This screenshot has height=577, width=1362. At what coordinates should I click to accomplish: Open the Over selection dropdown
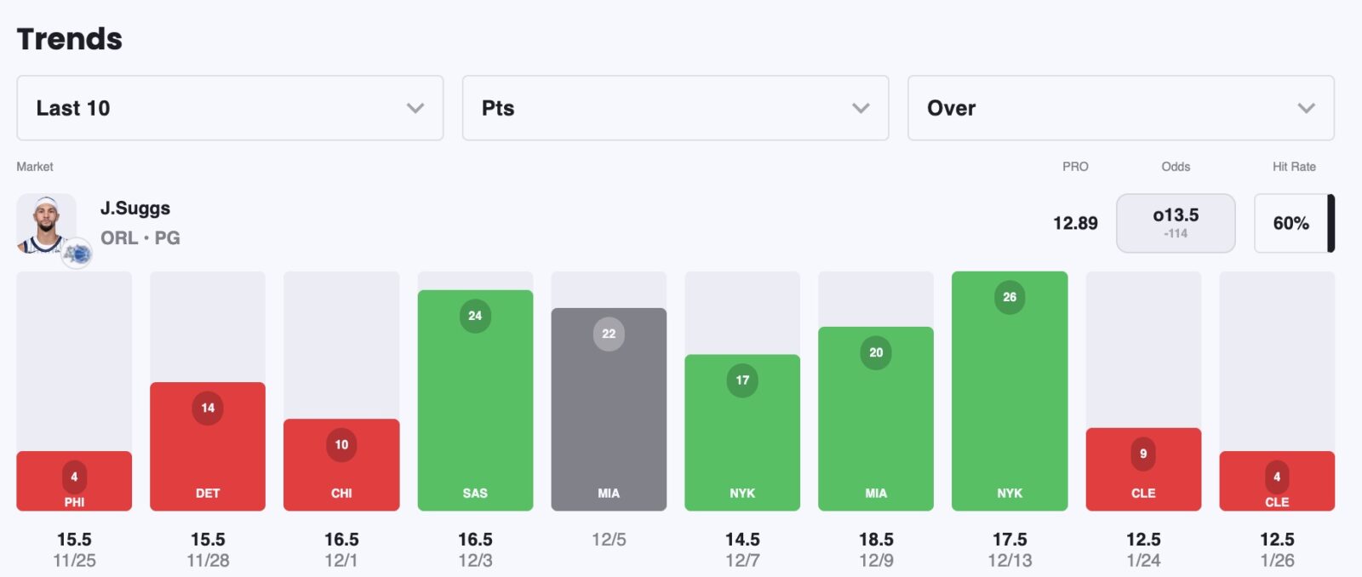(x=1120, y=108)
